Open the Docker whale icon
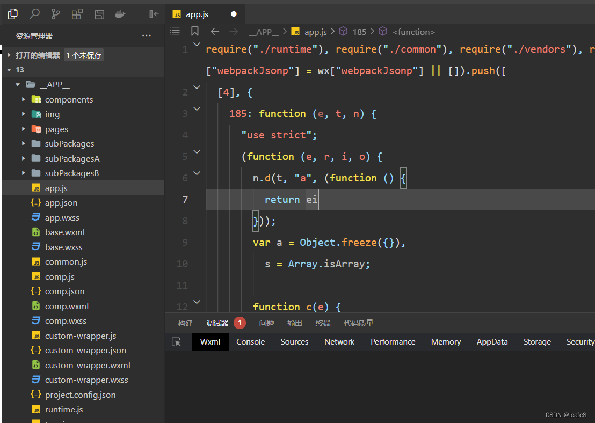 coord(120,14)
